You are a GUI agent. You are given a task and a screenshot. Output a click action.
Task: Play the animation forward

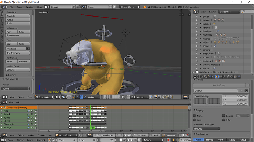[x=132, y=140]
